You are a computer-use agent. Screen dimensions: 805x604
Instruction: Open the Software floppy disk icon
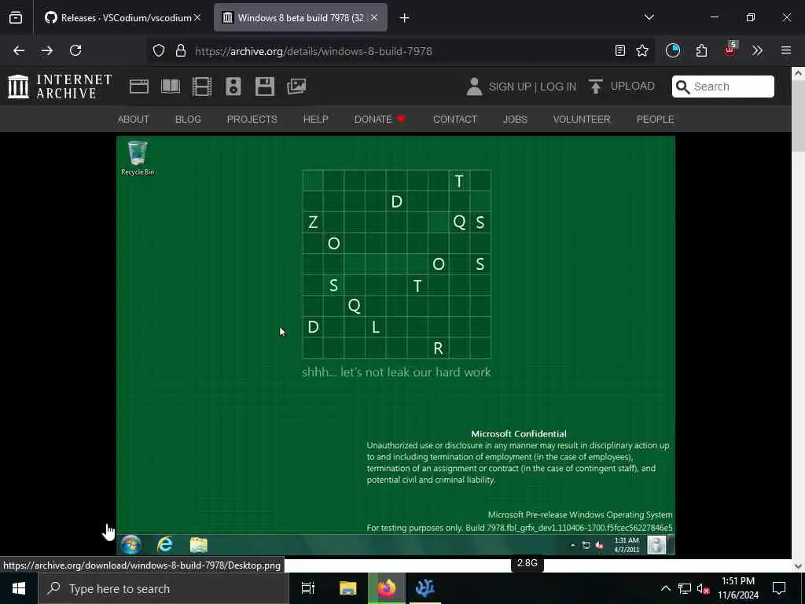point(265,87)
